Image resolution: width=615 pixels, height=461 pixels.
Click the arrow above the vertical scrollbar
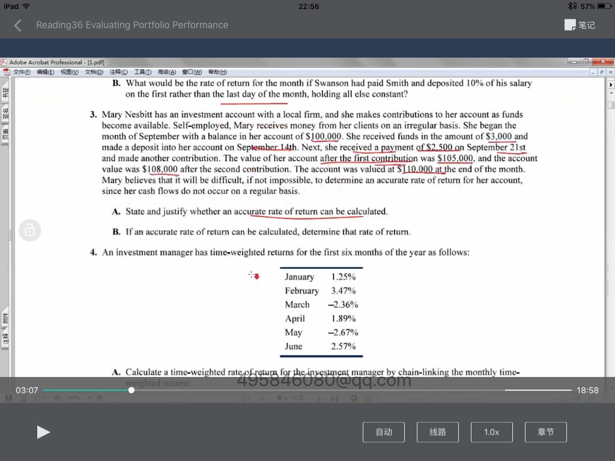click(x=611, y=84)
